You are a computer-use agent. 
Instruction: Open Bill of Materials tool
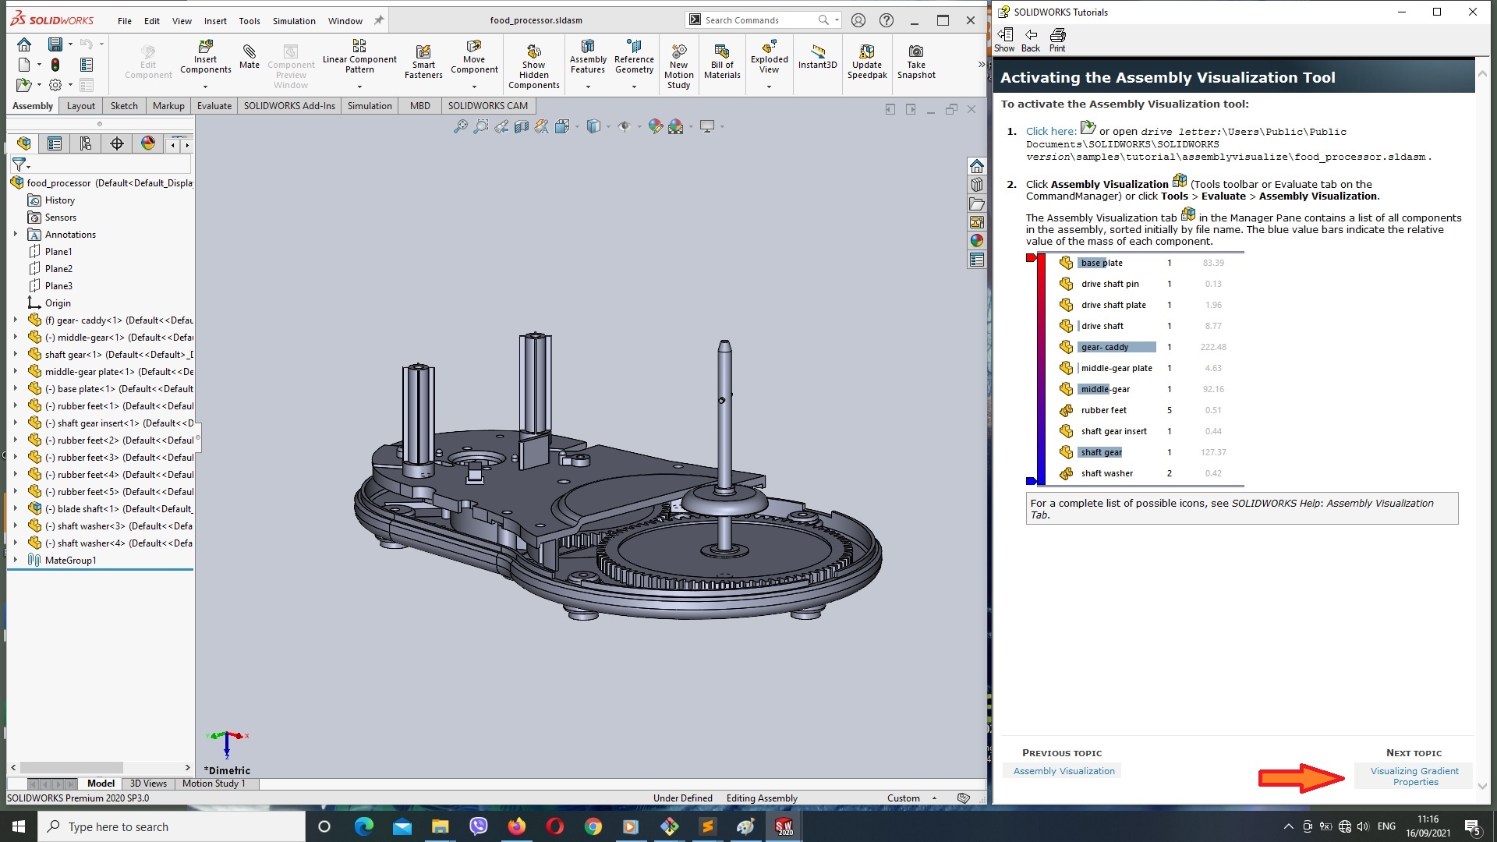(x=722, y=61)
